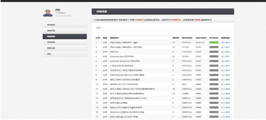The width and height of the screenshot is (266, 120).
Task: Click the 17学时 total duration cell
Action: tap(185, 47)
